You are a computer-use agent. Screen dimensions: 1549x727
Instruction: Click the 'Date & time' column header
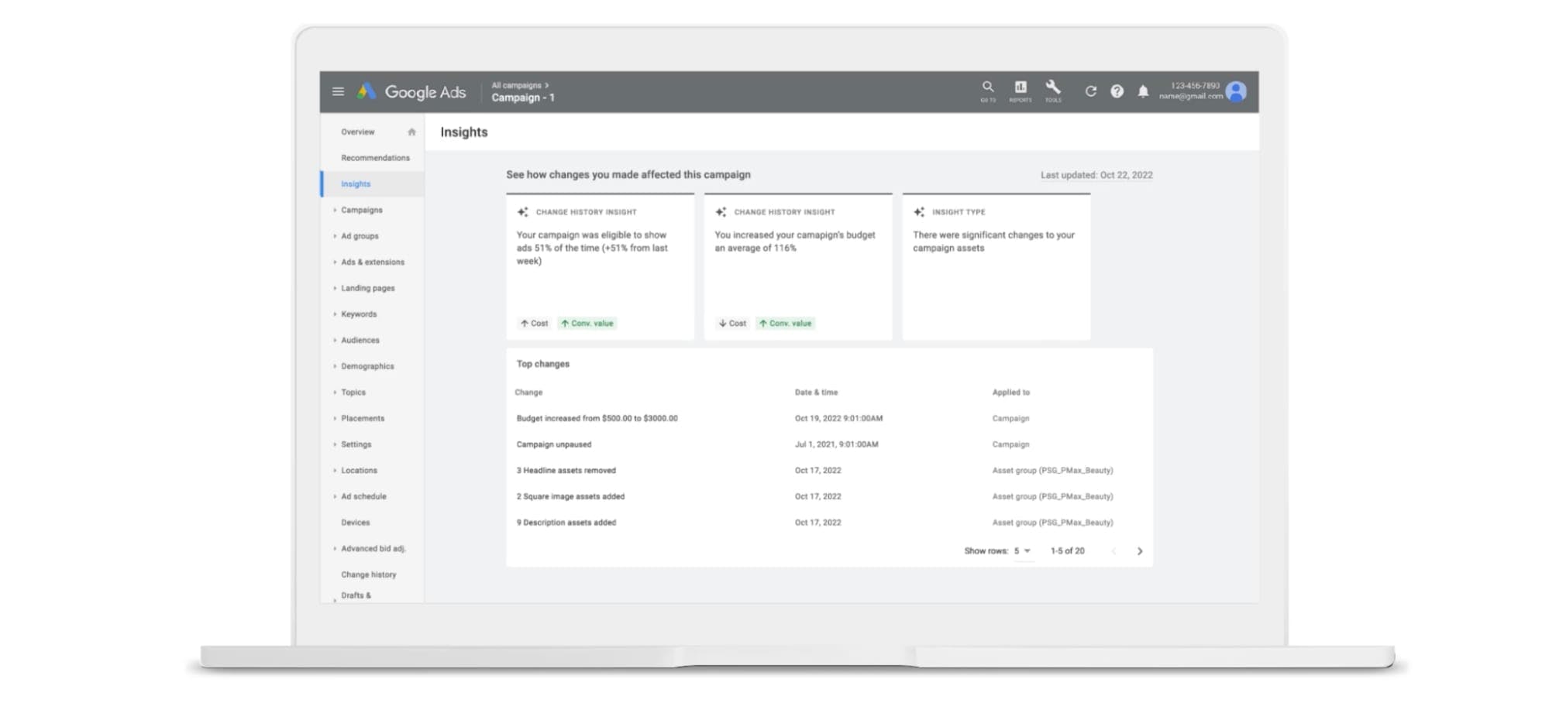pos(816,393)
